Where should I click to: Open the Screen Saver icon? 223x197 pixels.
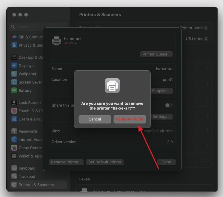(x=14, y=82)
